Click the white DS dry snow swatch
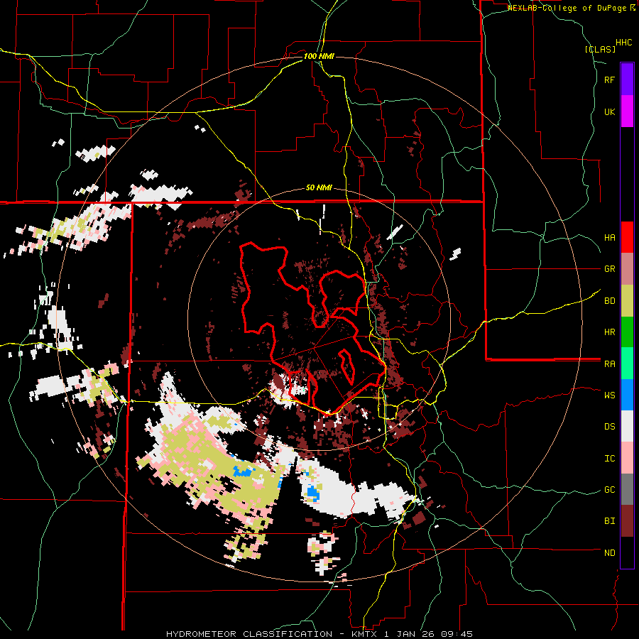Screen dimensions: 639x639 point(627,426)
